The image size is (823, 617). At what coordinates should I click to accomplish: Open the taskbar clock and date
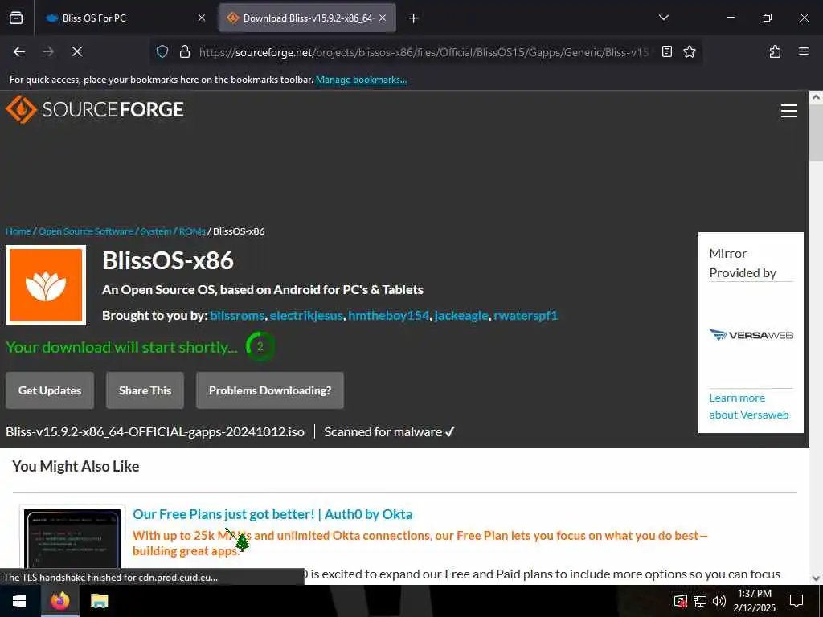point(754,601)
